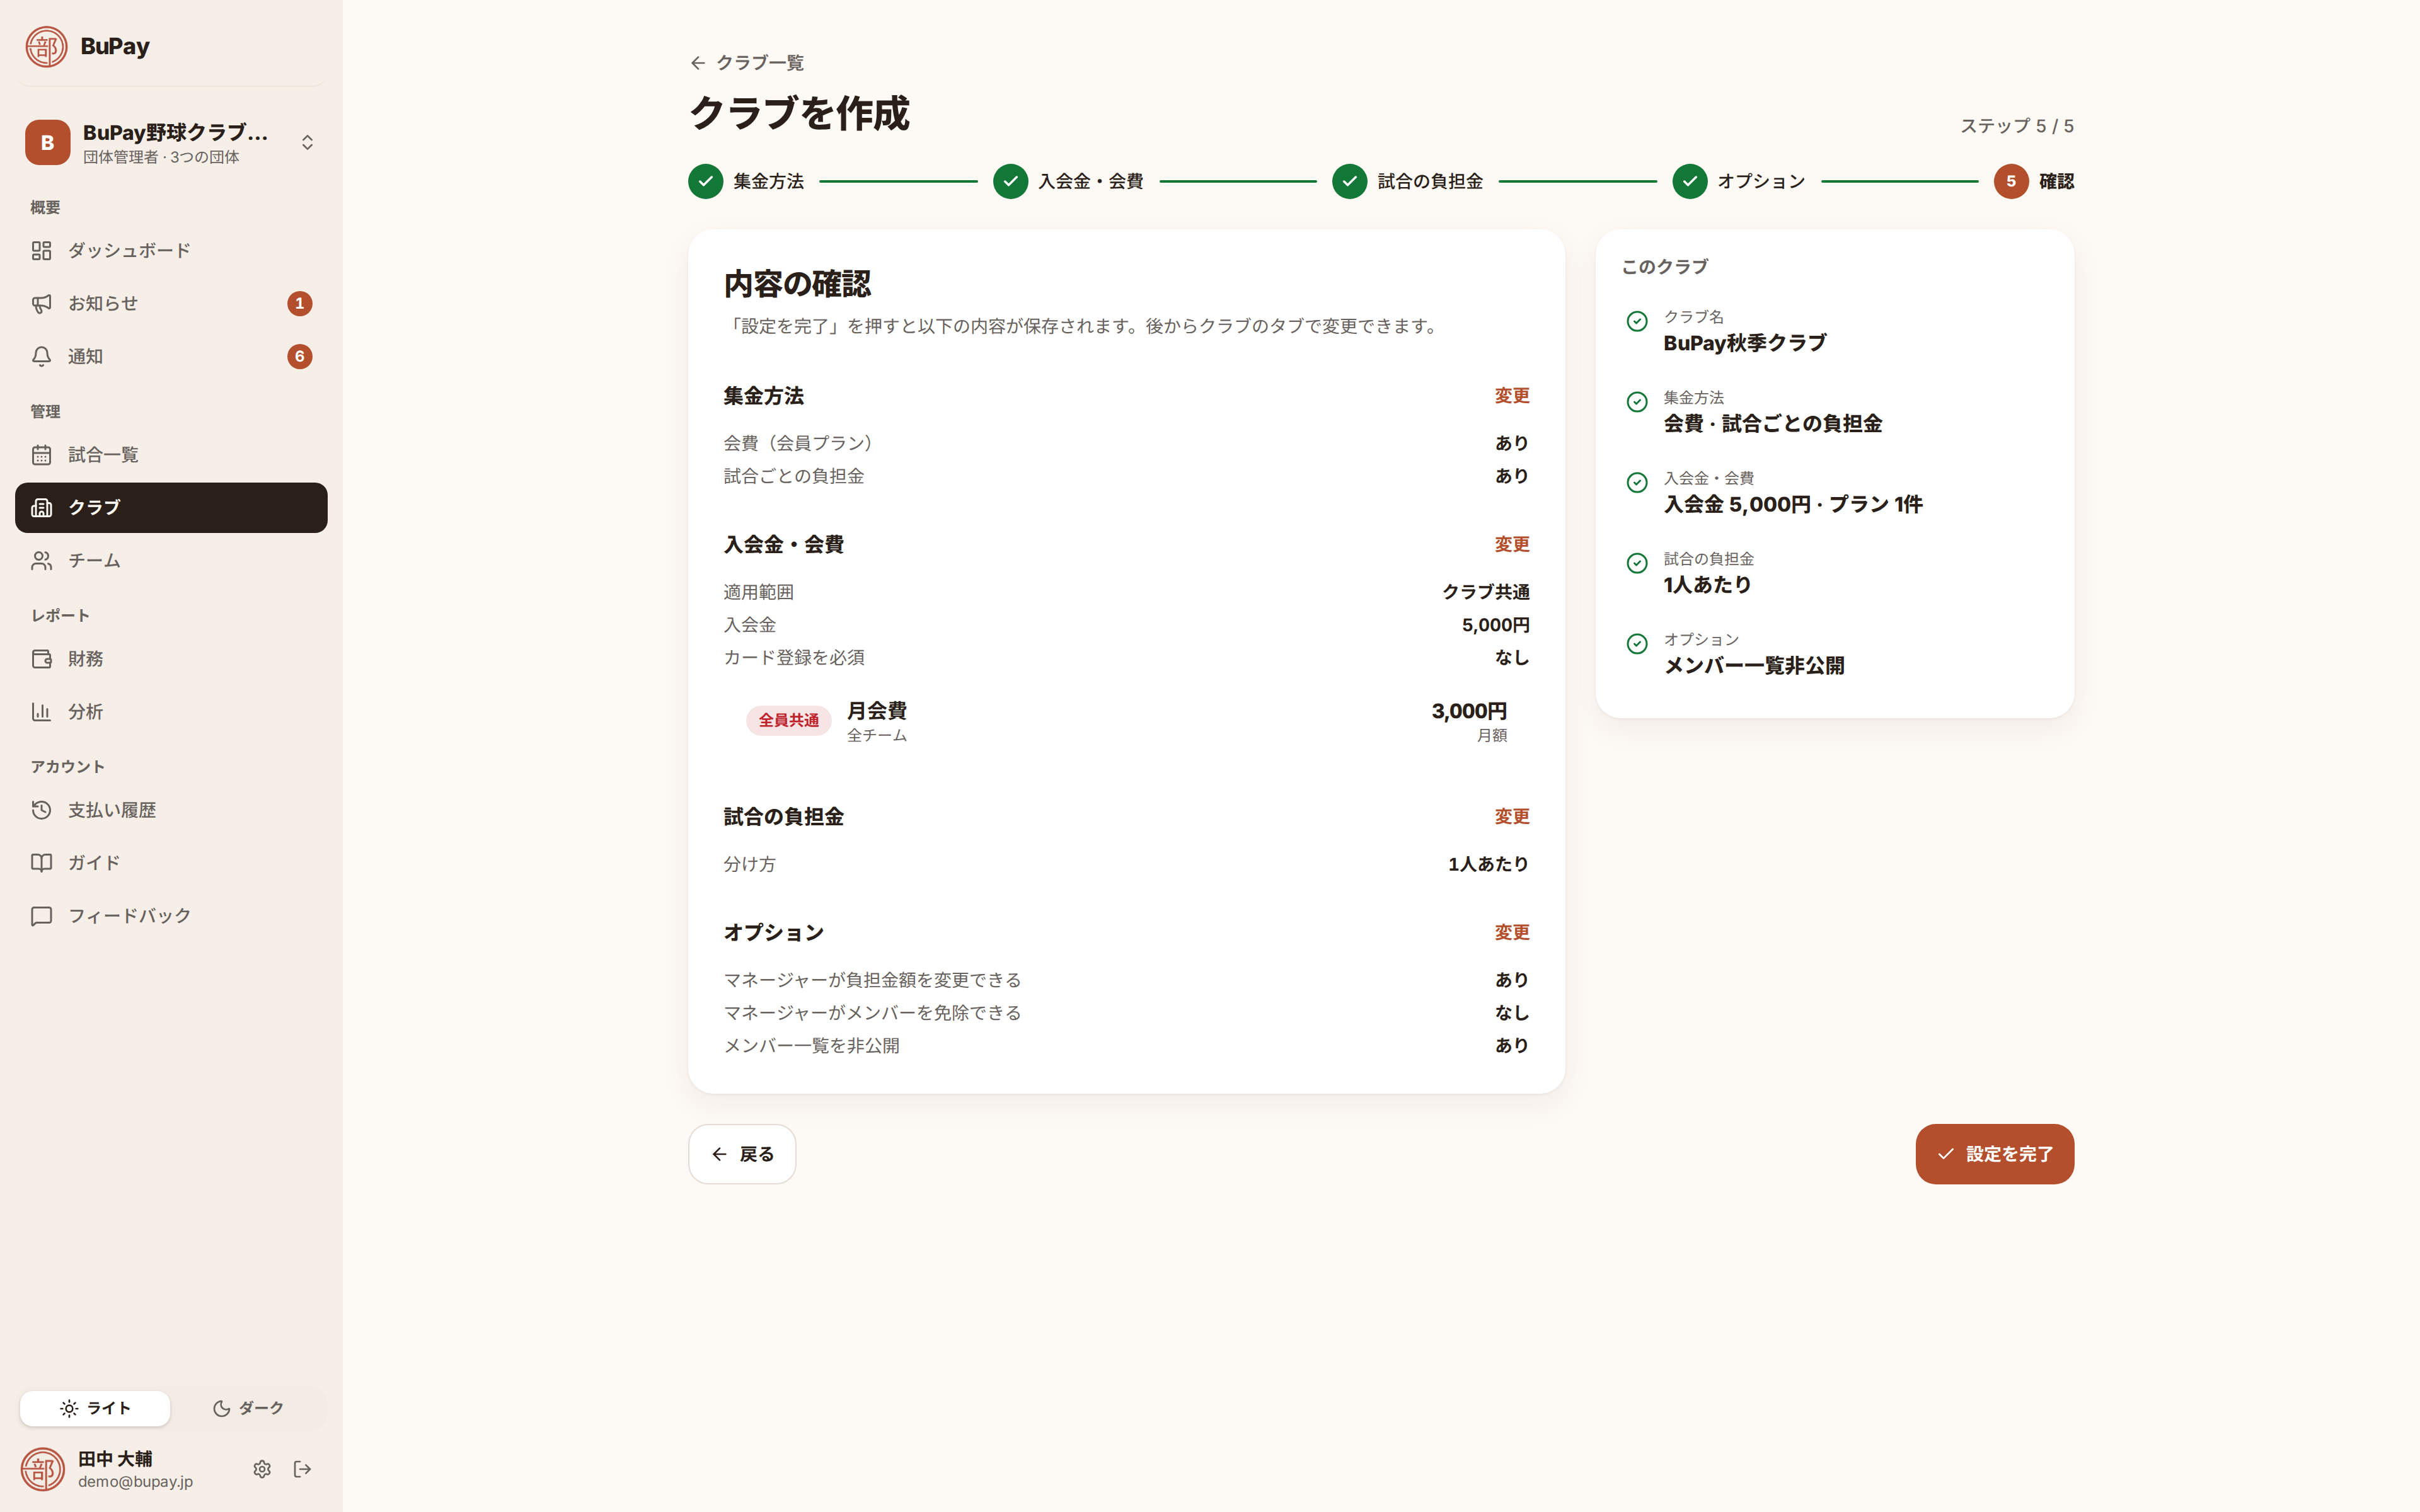Image resolution: width=2420 pixels, height=1512 pixels.
Task: Click 変更 next to 試合の負担金
Action: coord(1512,817)
